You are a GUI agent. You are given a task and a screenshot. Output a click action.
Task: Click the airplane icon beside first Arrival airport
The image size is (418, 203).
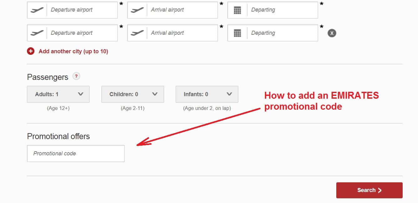(x=137, y=10)
